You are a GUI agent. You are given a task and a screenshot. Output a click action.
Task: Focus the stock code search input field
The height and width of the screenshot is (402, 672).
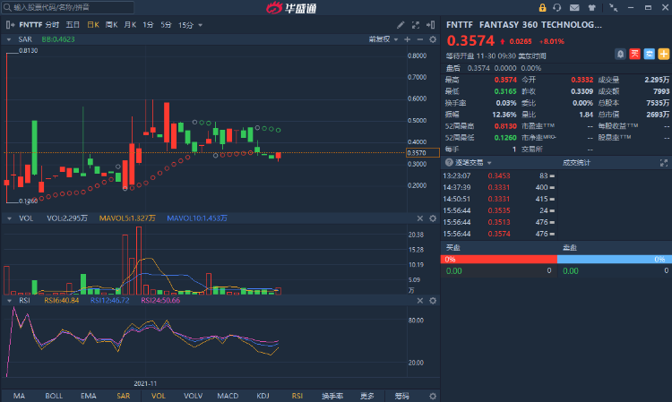tap(69, 7)
